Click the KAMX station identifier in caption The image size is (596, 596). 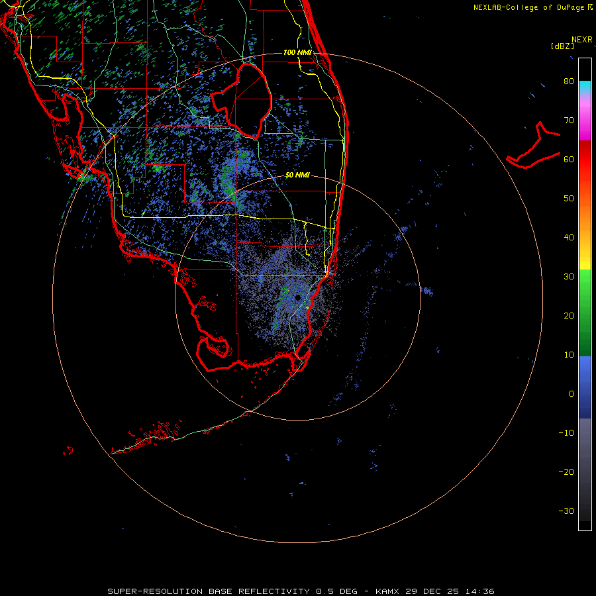[387, 591]
